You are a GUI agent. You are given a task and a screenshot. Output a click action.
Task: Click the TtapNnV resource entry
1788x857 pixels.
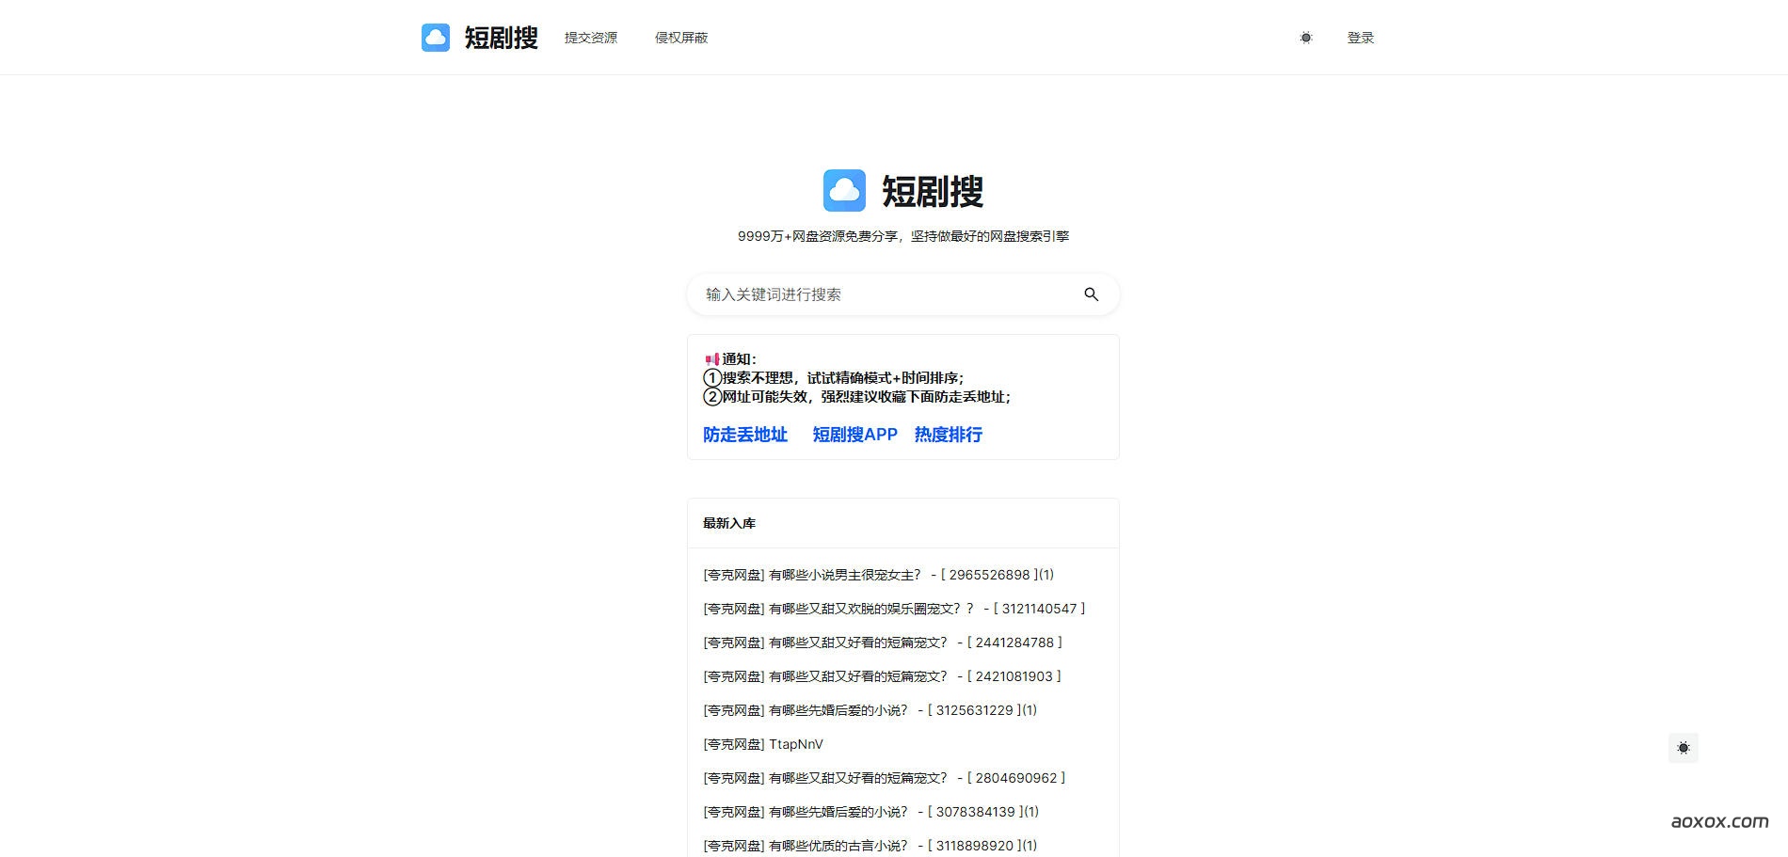pyautogui.click(x=762, y=744)
